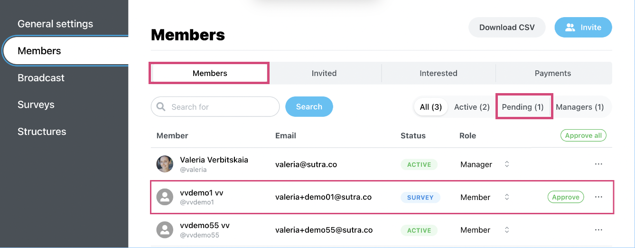Open three-dot menu for vvdemo1 vv
This screenshot has width=635, height=248.
click(598, 197)
